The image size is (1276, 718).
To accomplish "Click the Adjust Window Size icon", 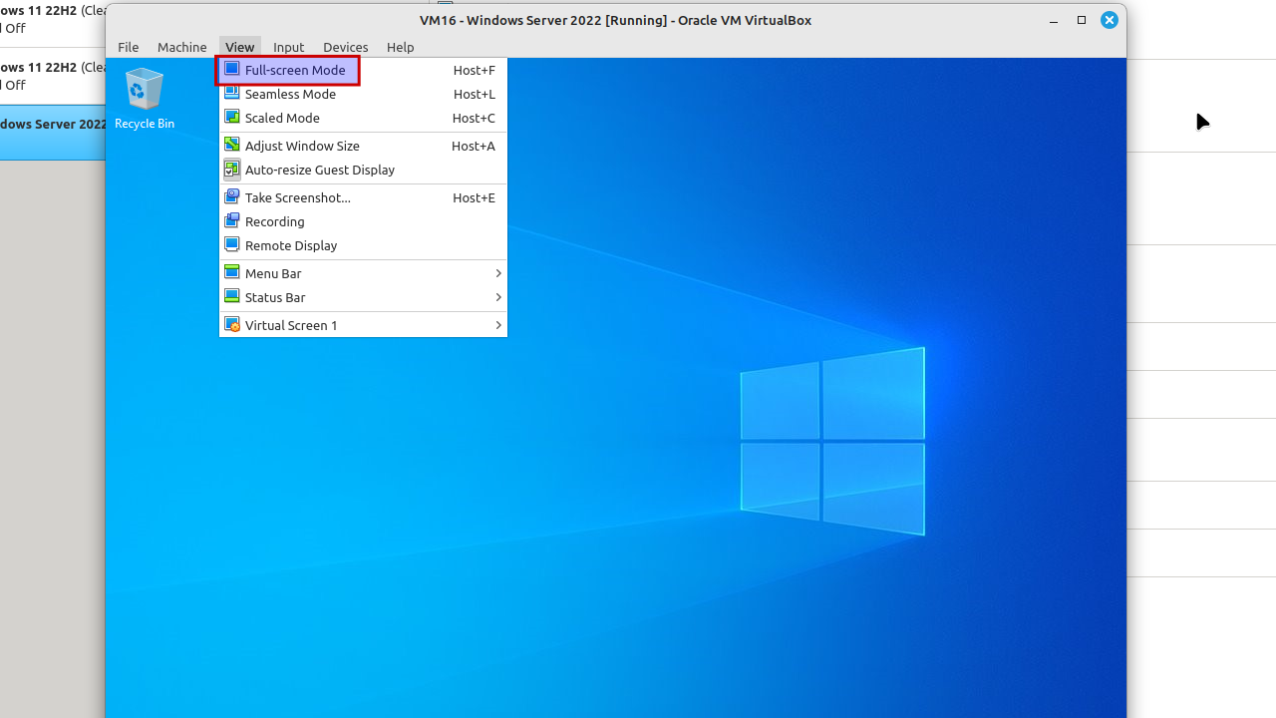I will coord(231,145).
